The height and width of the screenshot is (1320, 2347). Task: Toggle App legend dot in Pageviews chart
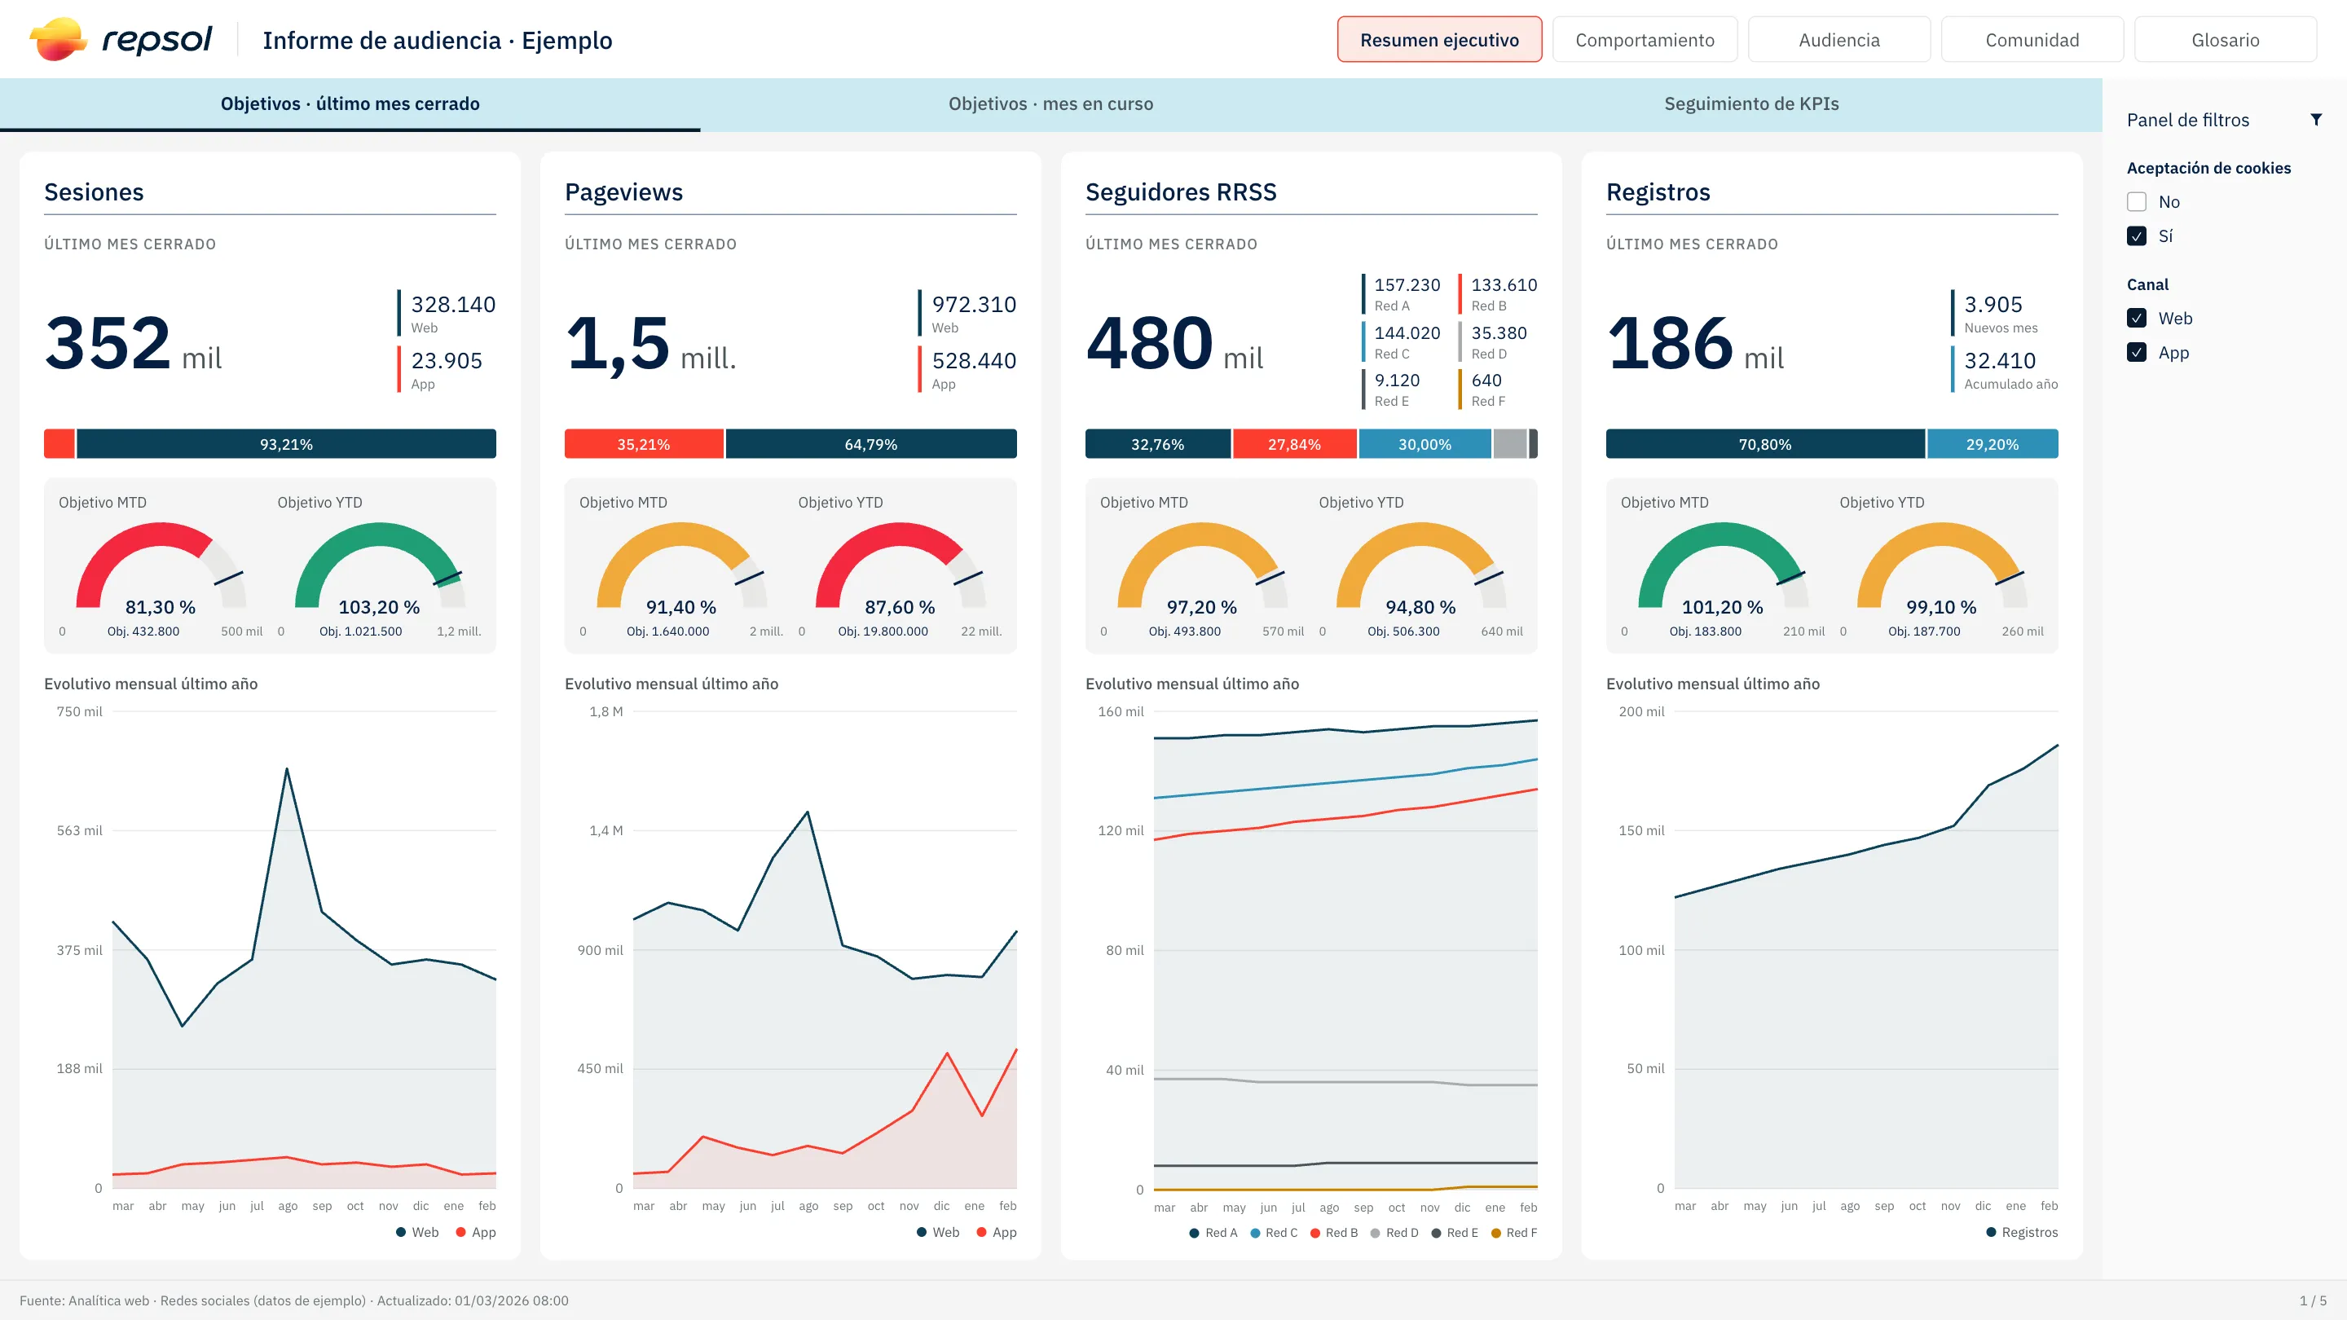(981, 1232)
